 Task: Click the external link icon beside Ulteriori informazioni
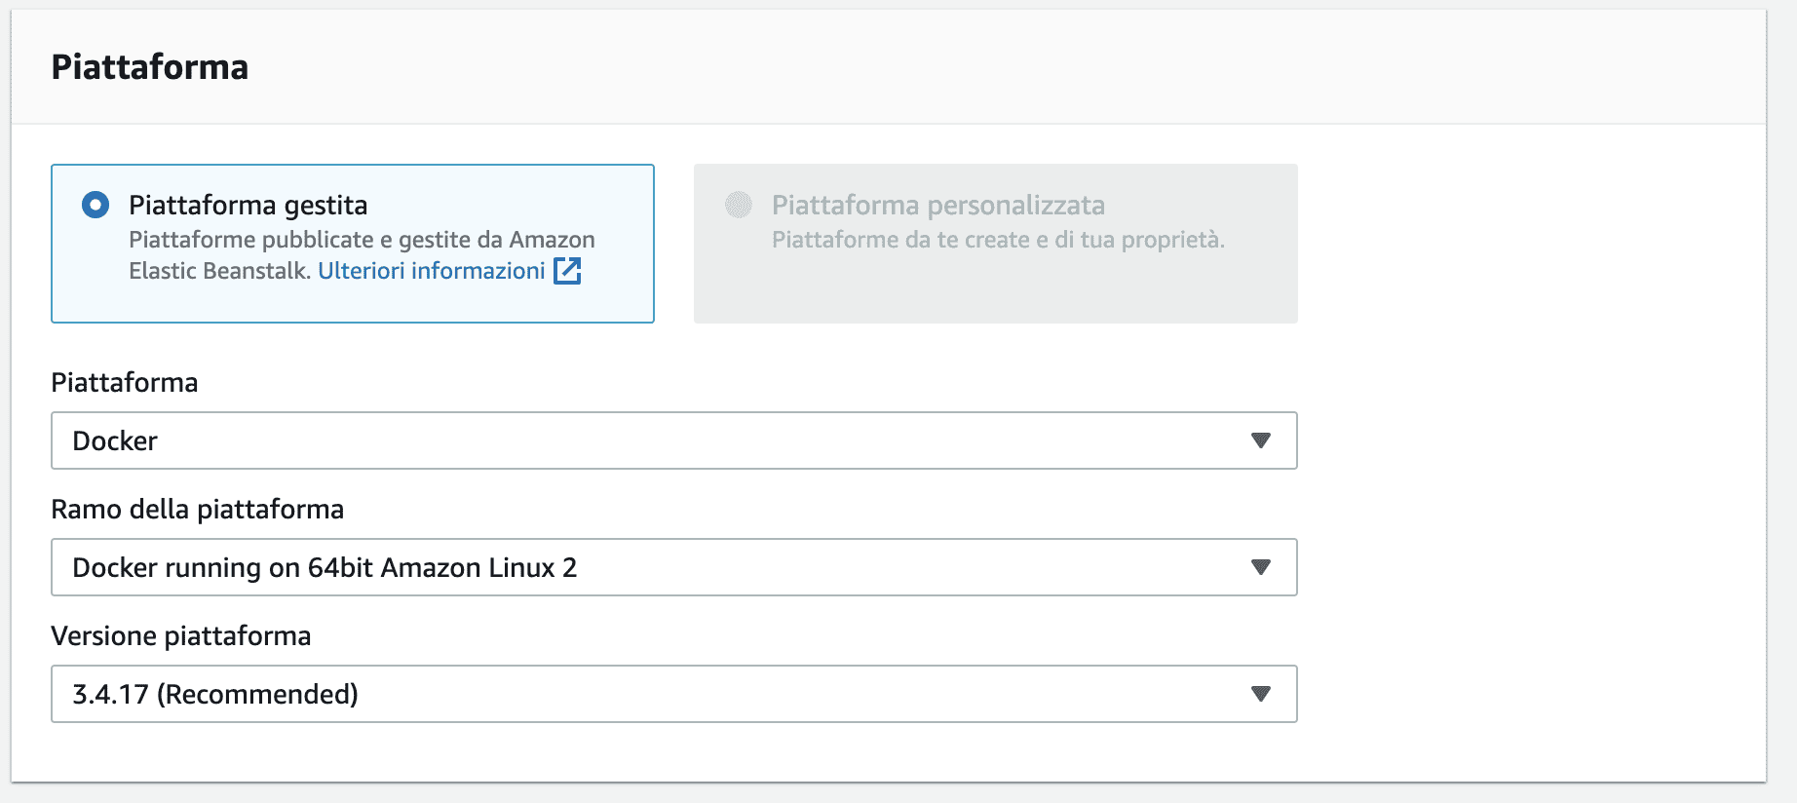(x=567, y=271)
